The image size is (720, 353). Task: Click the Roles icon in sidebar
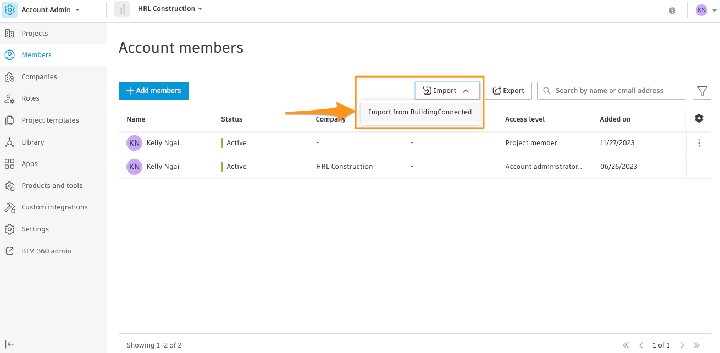click(9, 98)
